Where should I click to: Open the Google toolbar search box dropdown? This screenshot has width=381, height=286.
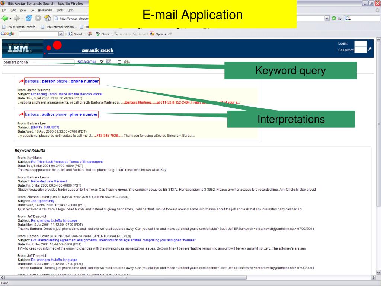pyautogui.click(x=61, y=34)
